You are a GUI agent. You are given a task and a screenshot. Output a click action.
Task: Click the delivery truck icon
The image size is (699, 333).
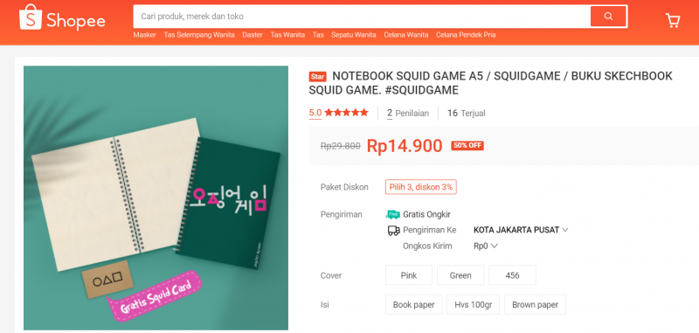(x=393, y=231)
